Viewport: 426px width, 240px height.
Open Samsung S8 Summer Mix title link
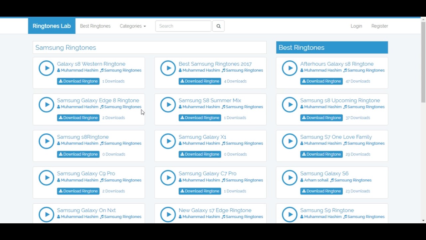tap(210, 100)
